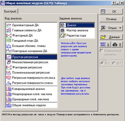This screenshot has width=125, height=121.
Task: Click the Мастер анализа wizard icon
Action: [x=62, y=30]
